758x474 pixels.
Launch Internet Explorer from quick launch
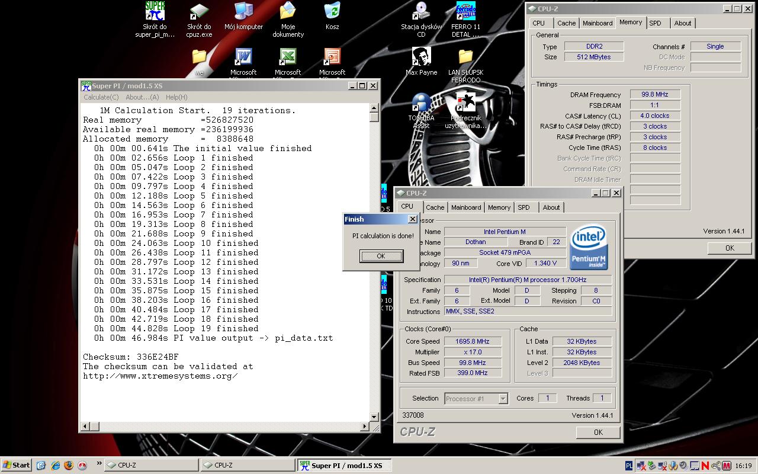54,465
